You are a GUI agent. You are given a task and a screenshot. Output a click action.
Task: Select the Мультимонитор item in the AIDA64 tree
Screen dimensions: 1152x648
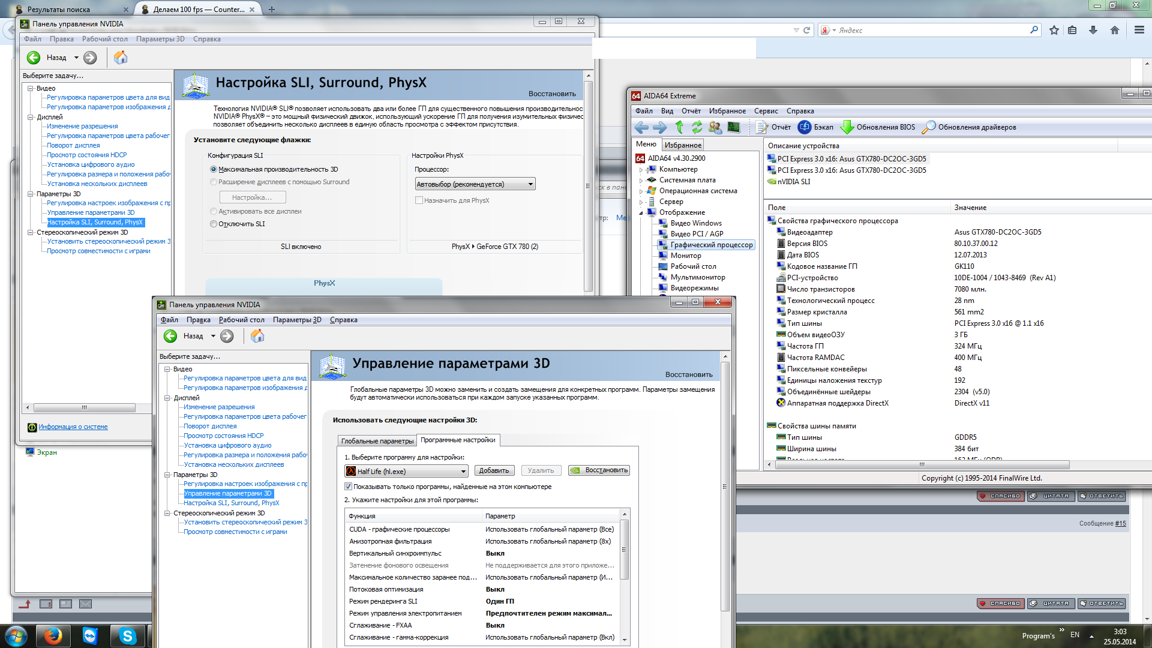click(x=698, y=277)
